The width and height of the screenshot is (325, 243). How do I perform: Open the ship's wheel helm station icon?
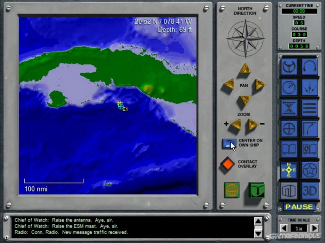289,67
